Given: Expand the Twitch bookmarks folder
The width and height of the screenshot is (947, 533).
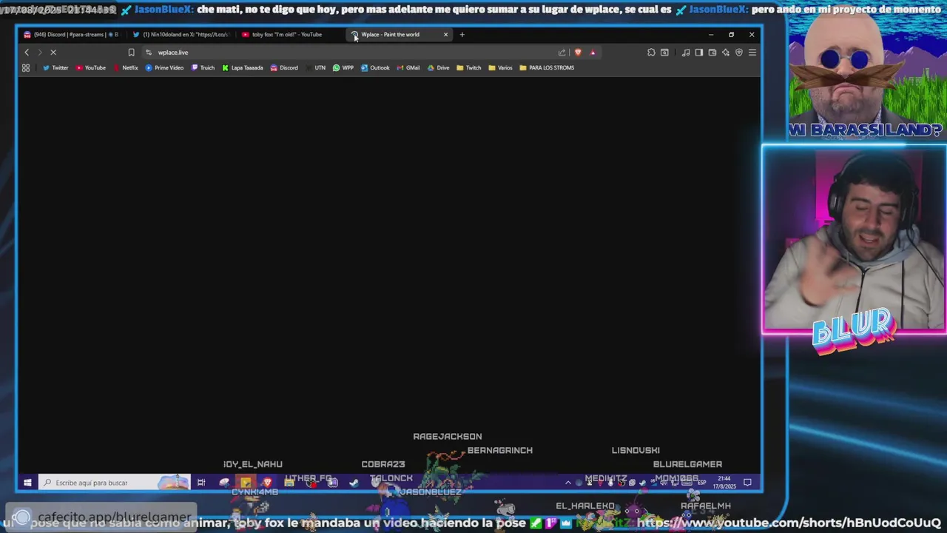Looking at the screenshot, I should (469, 68).
